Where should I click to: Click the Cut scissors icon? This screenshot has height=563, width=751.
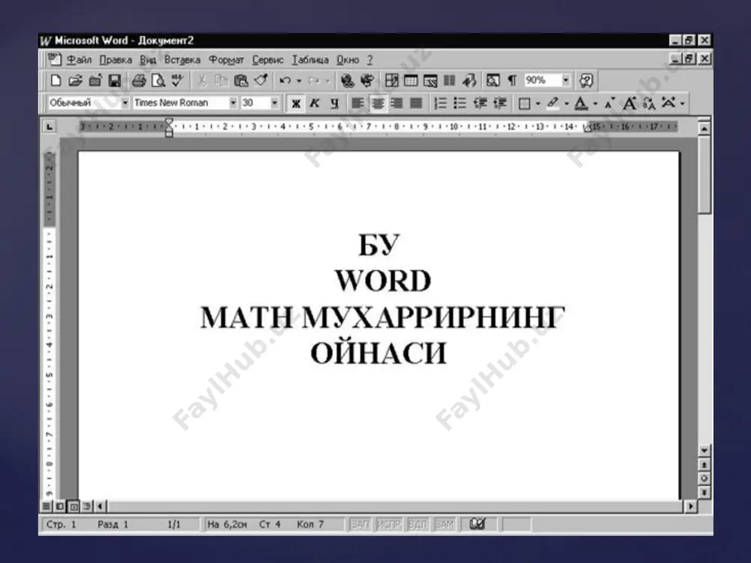[201, 80]
